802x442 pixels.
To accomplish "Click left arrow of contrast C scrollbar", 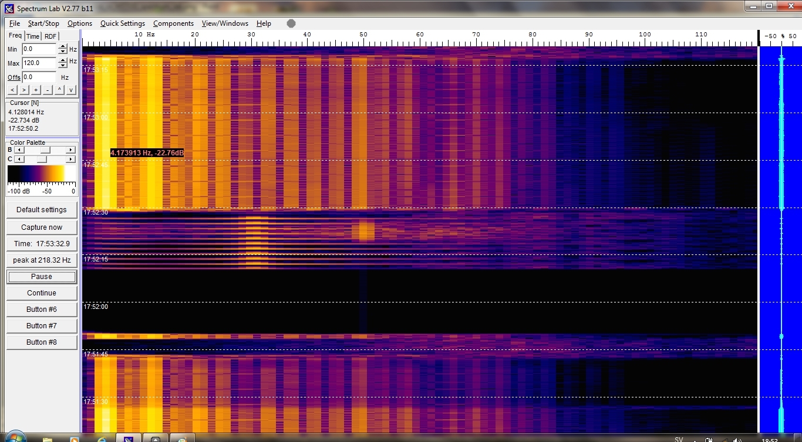I will click(x=18, y=159).
